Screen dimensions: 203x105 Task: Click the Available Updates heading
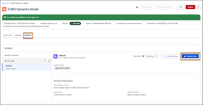click(11, 55)
